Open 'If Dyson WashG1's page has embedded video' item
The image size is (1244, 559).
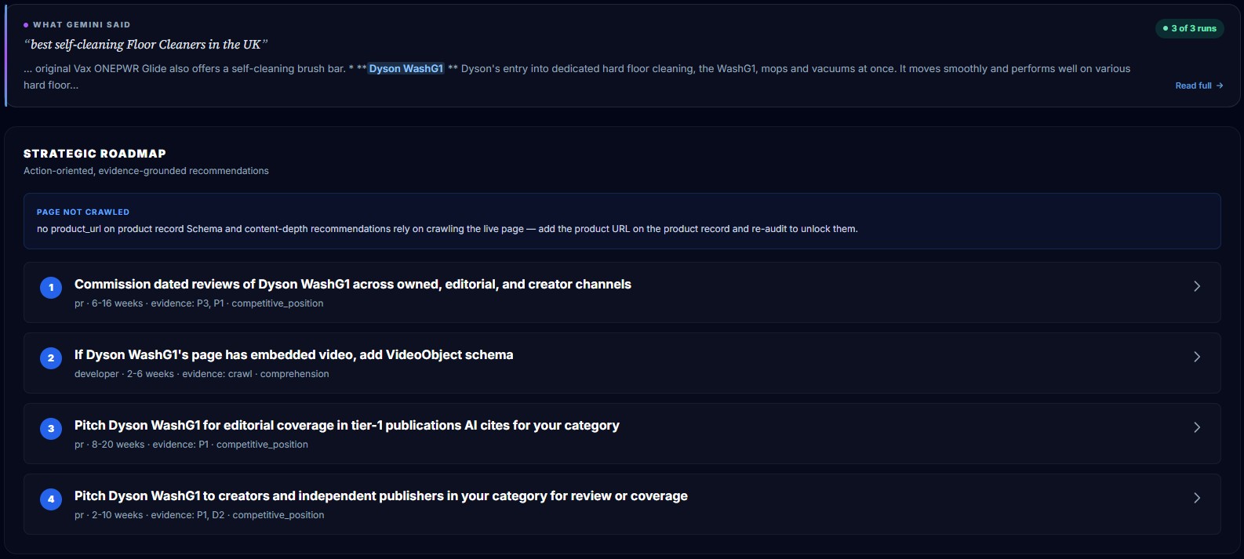tap(622, 363)
